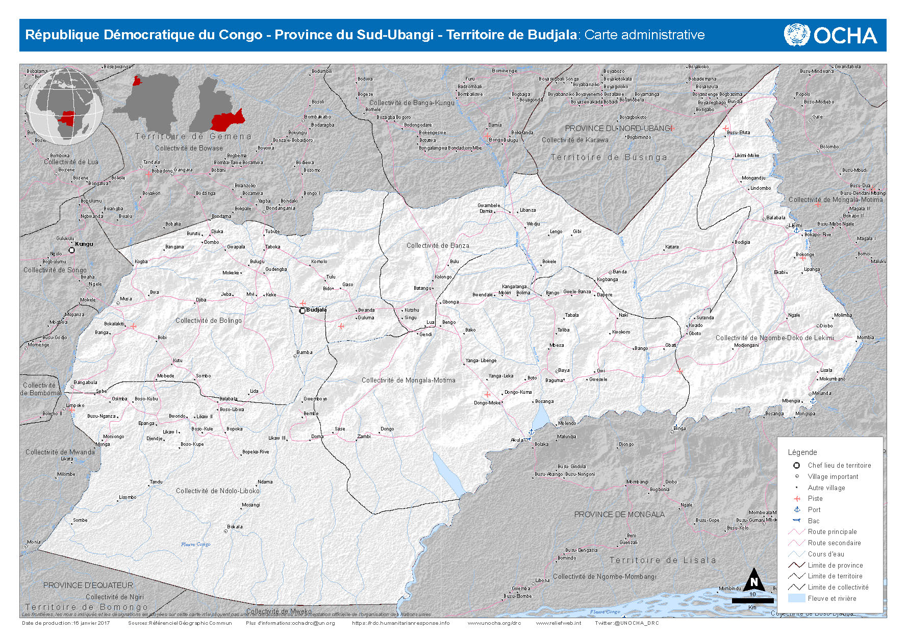Click the Collectivité de Banza label
This screenshot has width=907, height=637.
[438, 246]
